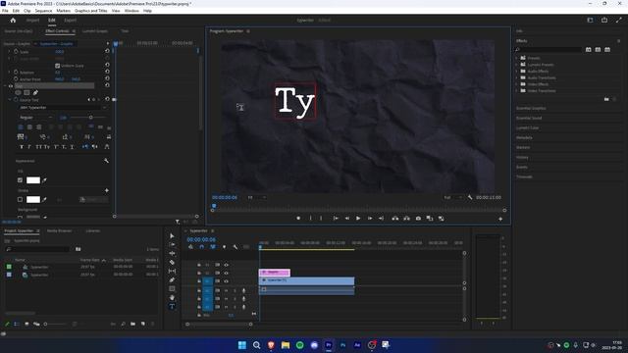The image size is (628, 353).
Task: Reset the Anchor Point parameter
Action: tap(107, 78)
